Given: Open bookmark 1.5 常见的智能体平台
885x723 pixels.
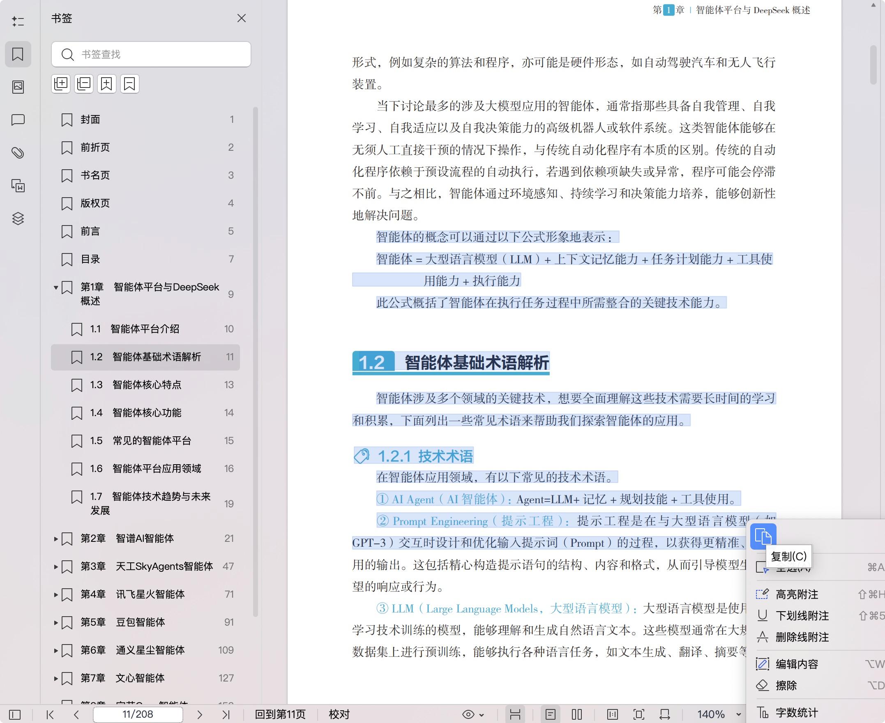Looking at the screenshot, I should (145, 441).
